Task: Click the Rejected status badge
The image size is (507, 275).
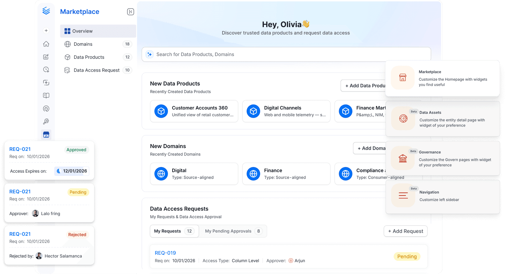Action: click(x=77, y=235)
